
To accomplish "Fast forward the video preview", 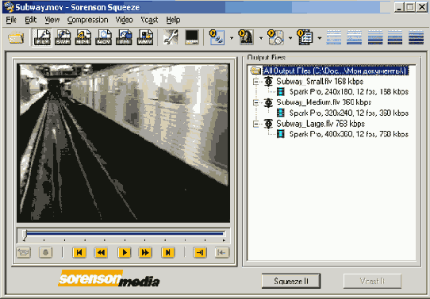I will pyautogui.click(x=145, y=252).
